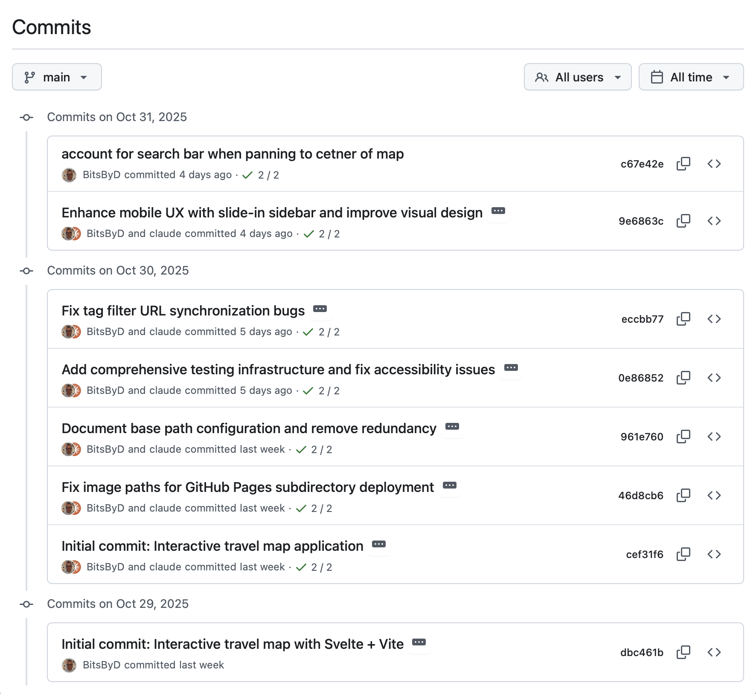Click the calendar icon in the All time filter

click(x=657, y=77)
